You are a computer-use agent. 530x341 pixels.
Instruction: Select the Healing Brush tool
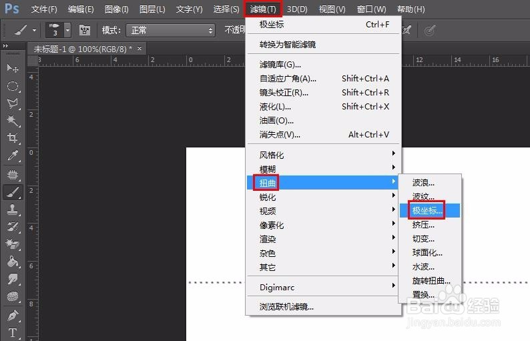click(x=13, y=175)
